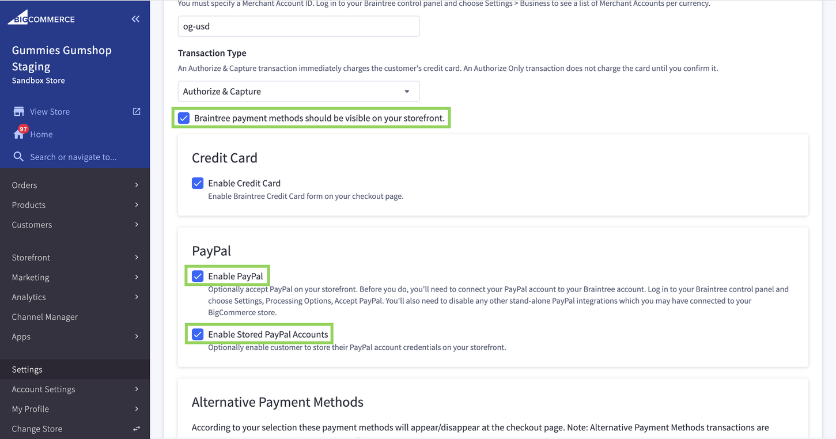Disable Enable Stored PayPal Accounts checkbox
Image resolution: width=836 pixels, height=439 pixels.
[x=198, y=334]
